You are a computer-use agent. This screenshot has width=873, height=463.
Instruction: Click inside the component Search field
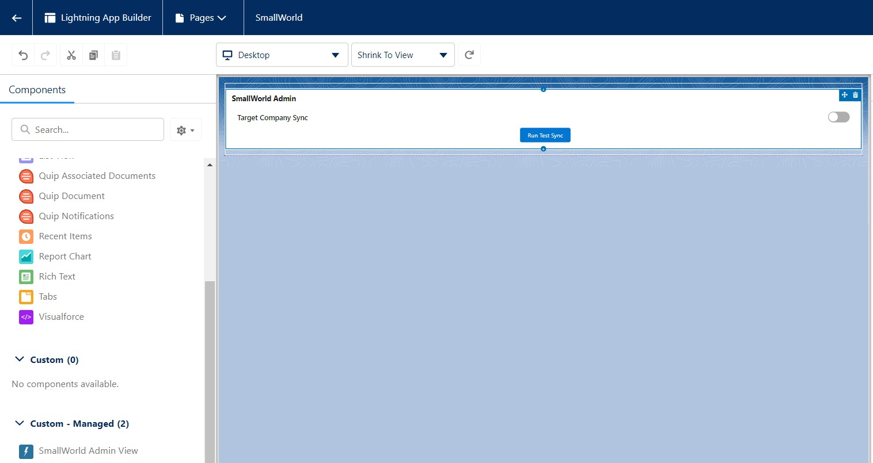(x=88, y=129)
